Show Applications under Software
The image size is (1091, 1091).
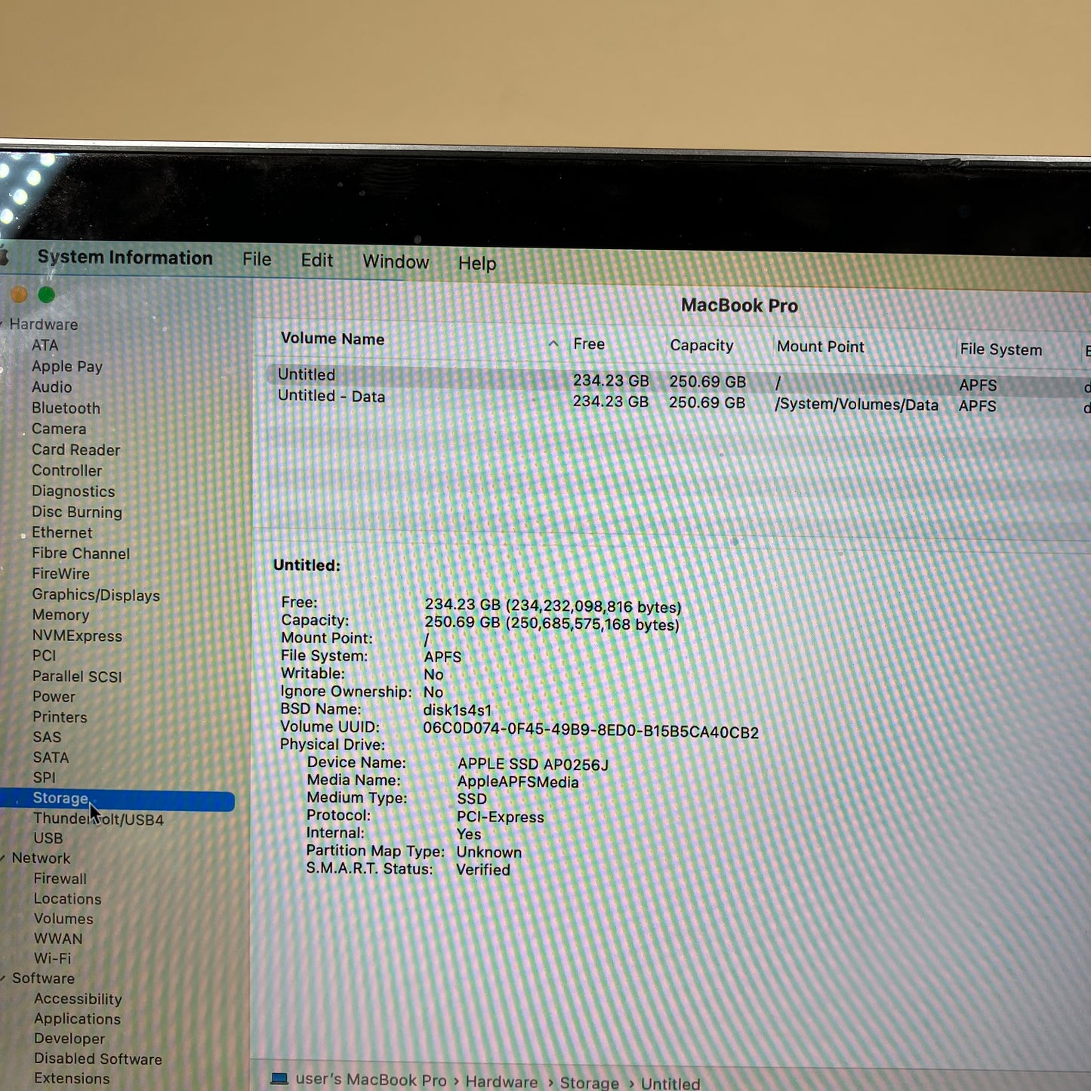coord(77,1019)
